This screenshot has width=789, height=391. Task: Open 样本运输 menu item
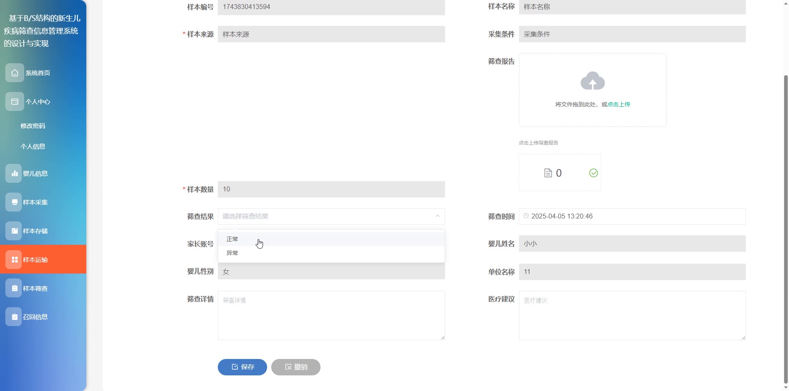[43, 259]
